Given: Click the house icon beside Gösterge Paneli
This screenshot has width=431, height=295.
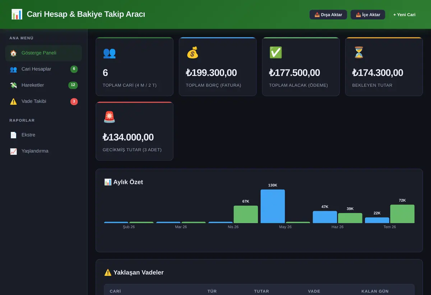Looking at the screenshot, I should coord(13,53).
